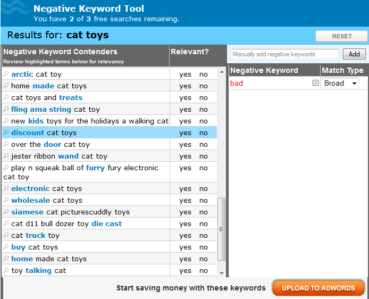
Task: Click scroll up arrow in keyword list
Action: coord(222,71)
